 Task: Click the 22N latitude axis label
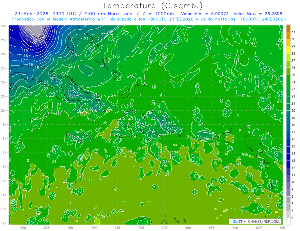tap(3, 82)
